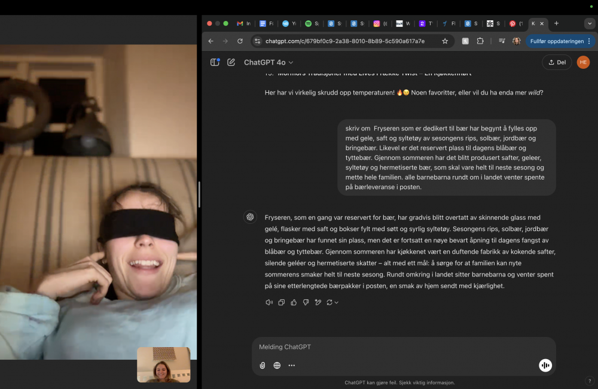Click 'Her har vi virkelig skrudd opp' text line

tap(404, 92)
